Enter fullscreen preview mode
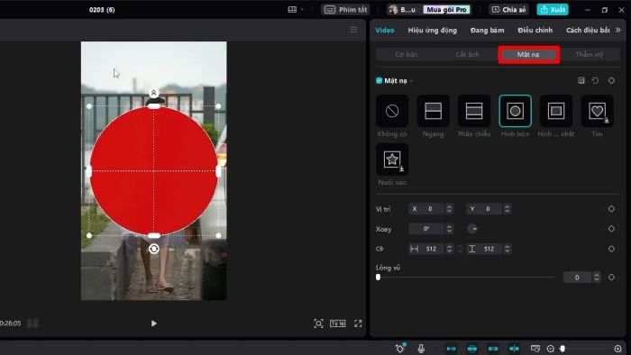The width and height of the screenshot is (631, 355). (x=358, y=323)
